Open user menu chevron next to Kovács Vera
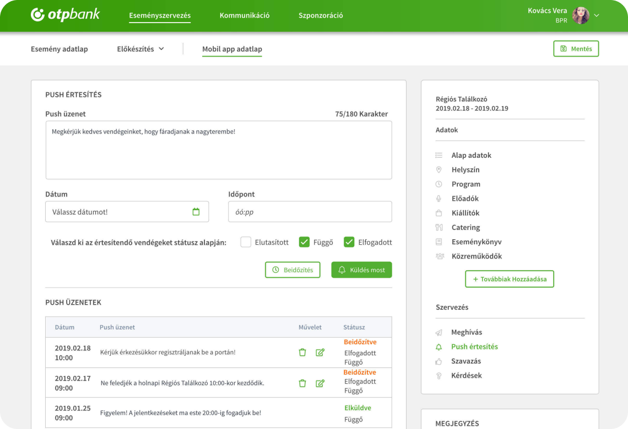Image resolution: width=628 pixels, height=429 pixels. (x=597, y=15)
